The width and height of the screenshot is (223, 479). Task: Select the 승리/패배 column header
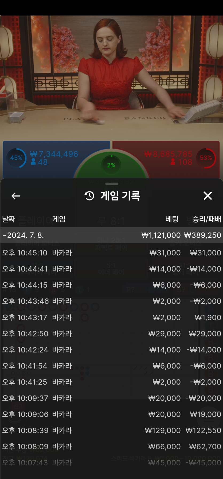(207, 219)
